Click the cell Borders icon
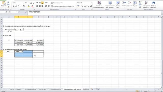163x92 pixels. (x=24, y=6)
